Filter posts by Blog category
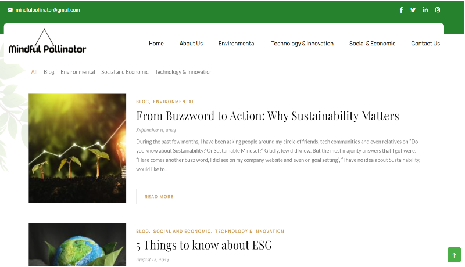The width and height of the screenshot is (465, 267). click(x=49, y=72)
